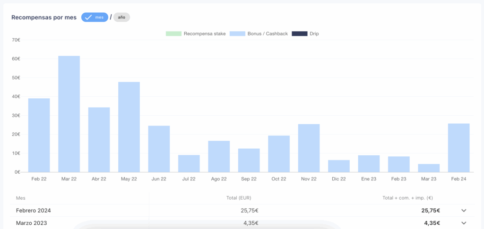
Task: Toggle Recompensa stake legend series
Action: pos(203,34)
